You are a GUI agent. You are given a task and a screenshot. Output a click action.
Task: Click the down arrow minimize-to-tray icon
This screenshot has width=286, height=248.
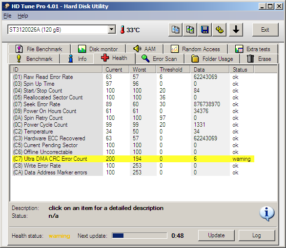pyautogui.click(x=236, y=30)
